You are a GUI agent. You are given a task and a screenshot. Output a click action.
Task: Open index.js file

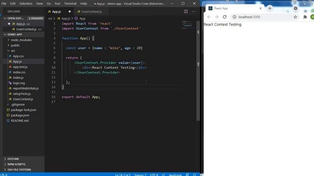(x=18, y=78)
